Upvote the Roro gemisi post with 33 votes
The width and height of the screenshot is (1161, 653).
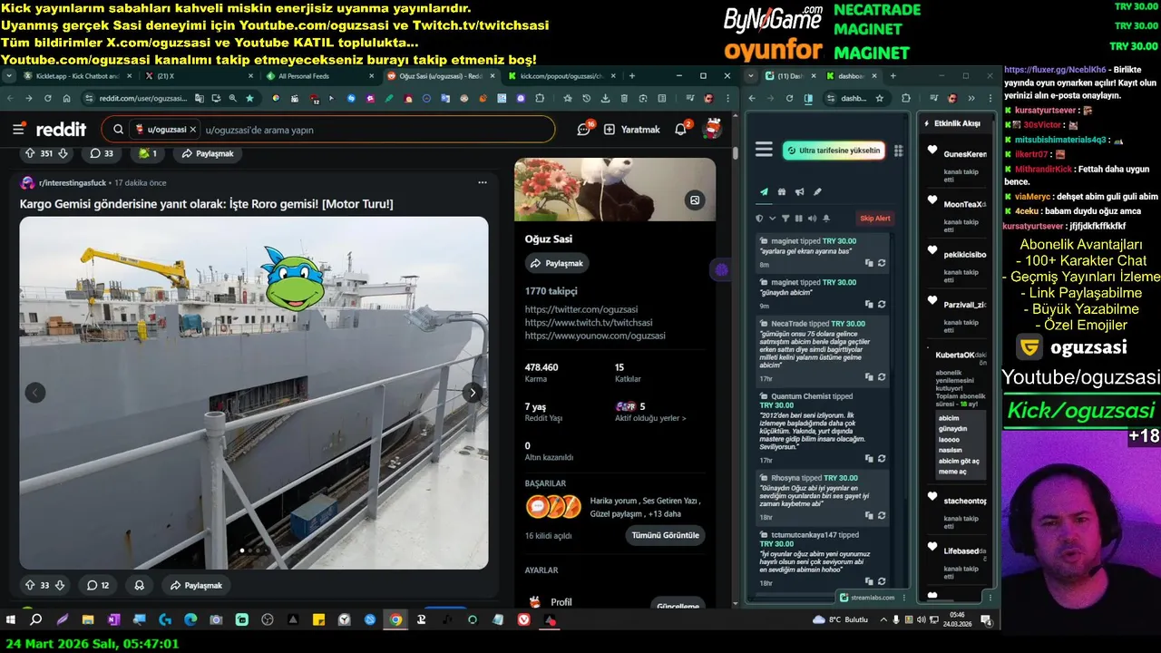pos(29,585)
